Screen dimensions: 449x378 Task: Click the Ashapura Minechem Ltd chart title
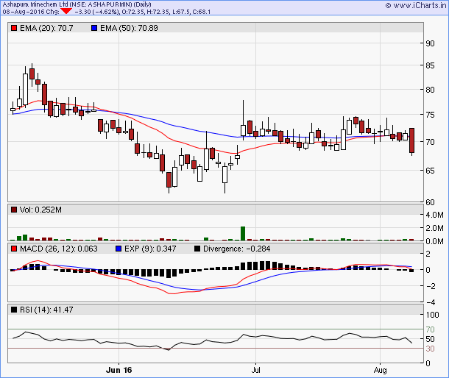click(77, 4)
